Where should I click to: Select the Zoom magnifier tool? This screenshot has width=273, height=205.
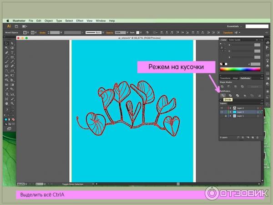[12, 104]
